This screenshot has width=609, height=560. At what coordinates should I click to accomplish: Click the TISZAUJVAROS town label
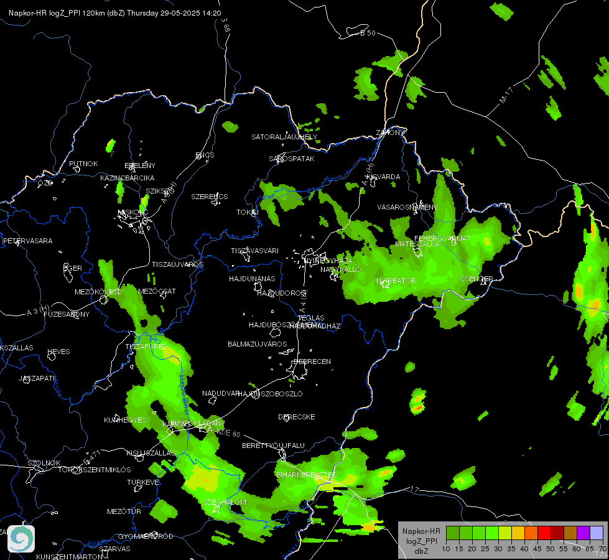[177, 264]
